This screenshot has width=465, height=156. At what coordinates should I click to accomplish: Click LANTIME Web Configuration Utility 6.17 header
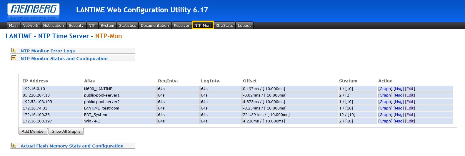[x=142, y=10]
